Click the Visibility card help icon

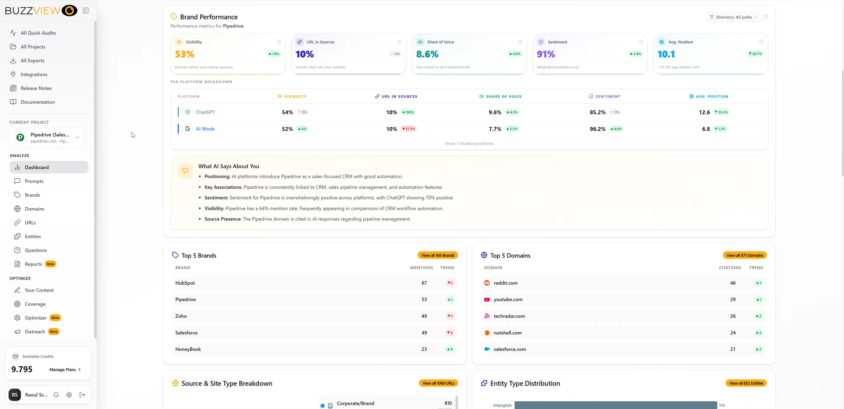(279, 42)
